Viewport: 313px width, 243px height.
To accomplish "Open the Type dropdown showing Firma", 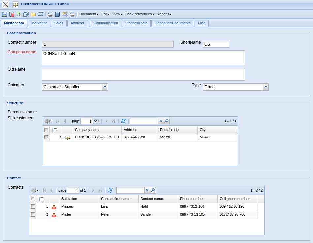I will (x=266, y=87).
